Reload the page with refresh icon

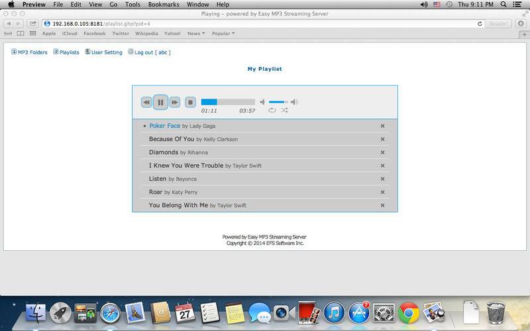click(479, 24)
